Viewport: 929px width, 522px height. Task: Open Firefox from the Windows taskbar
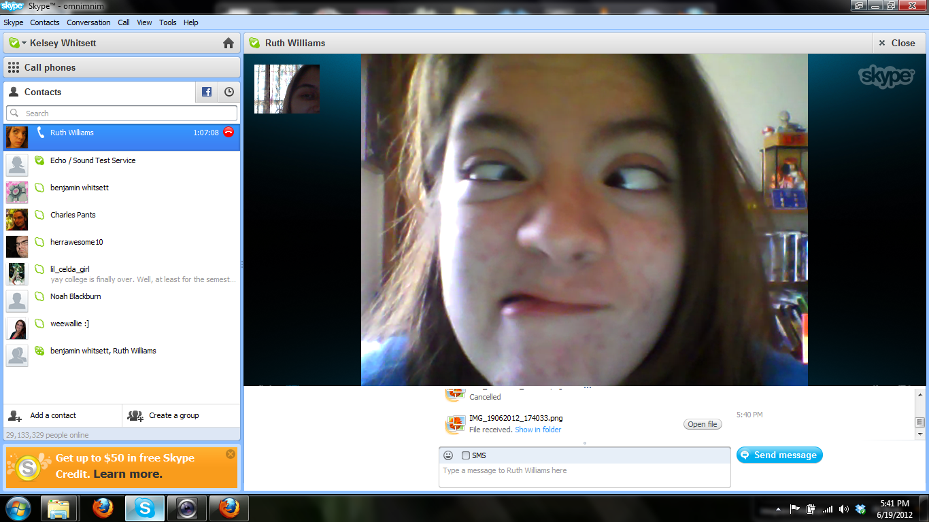coord(103,508)
